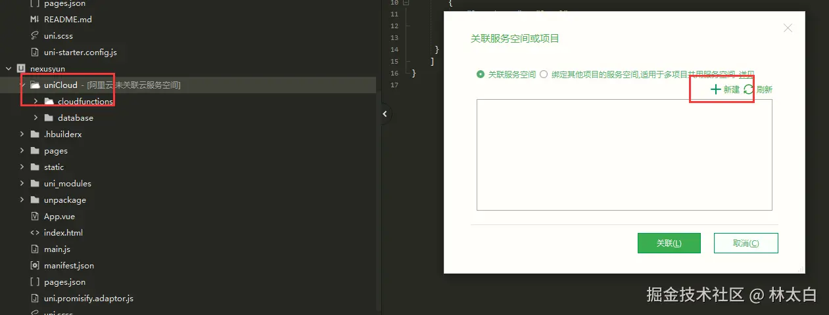Image resolution: width=829 pixels, height=315 pixels.
Task: Click the uni.promisify.adaptor.js file icon
Action: coord(35,298)
